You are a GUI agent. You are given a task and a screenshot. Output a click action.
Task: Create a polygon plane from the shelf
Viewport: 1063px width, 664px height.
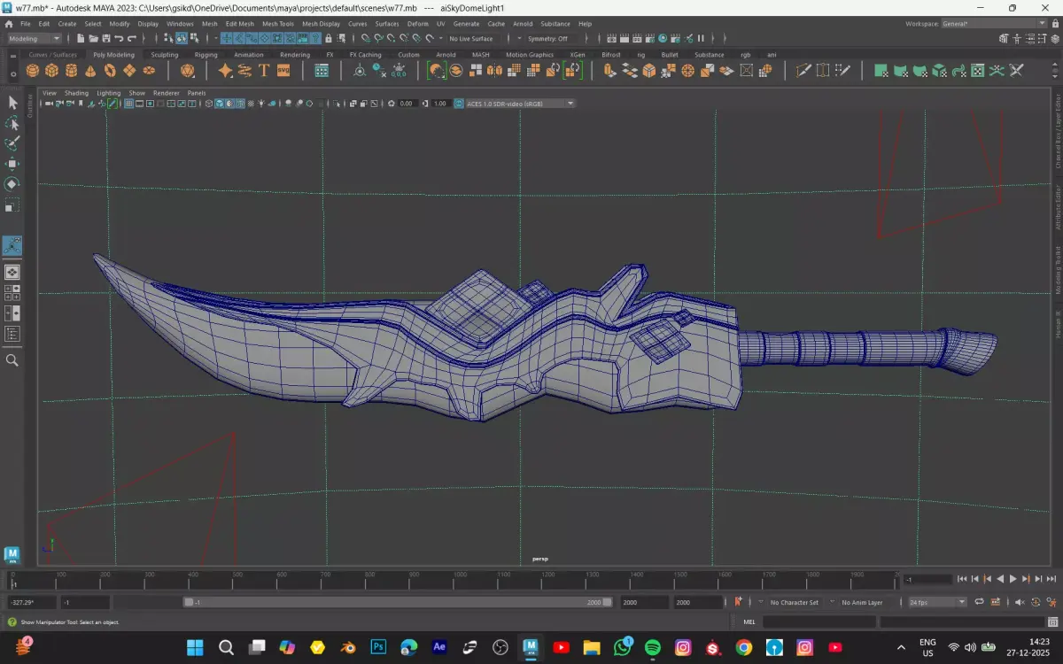coord(130,71)
